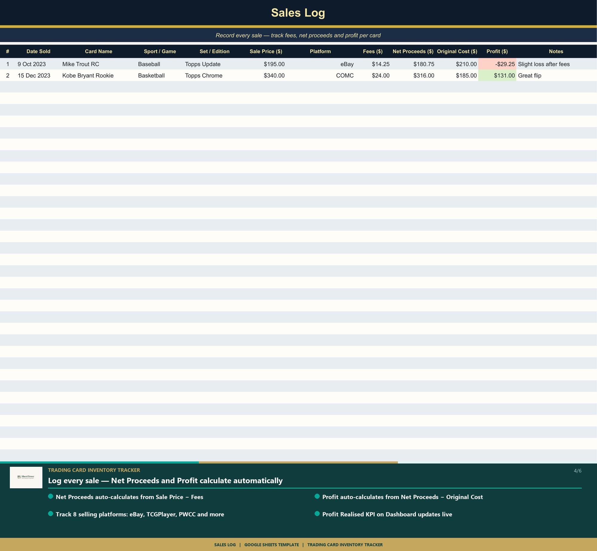
Task: Select the Trading Card Inventory Tracker label
Action: (x=94, y=470)
